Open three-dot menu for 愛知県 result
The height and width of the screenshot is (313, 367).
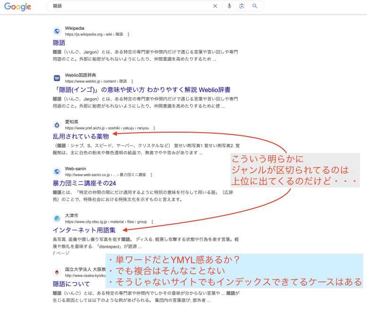(x=154, y=128)
